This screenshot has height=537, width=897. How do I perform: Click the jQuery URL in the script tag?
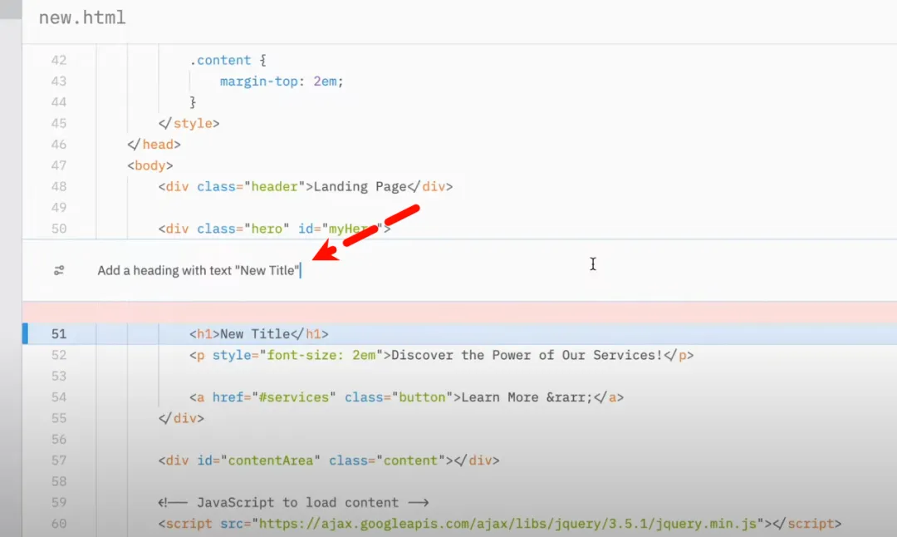tap(507, 523)
